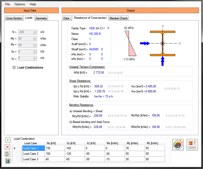
Task: Click the NRd value 2 772,55
Action: (99, 73)
